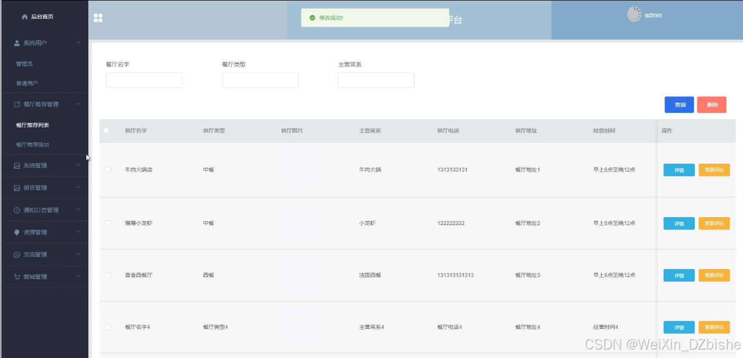This screenshot has height=358, width=743.
Task: Click the red 删除 button
Action: click(712, 105)
